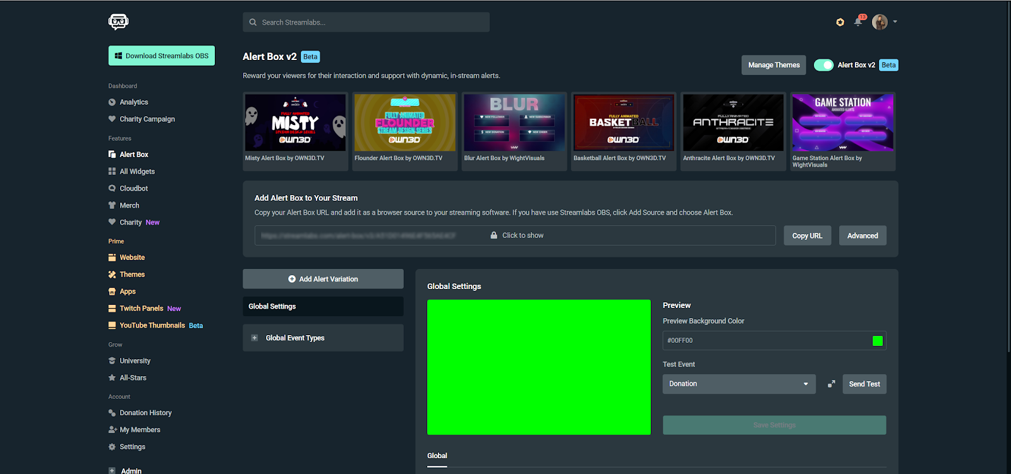
Task: Click the All Widgets grid icon
Action: coord(112,171)
